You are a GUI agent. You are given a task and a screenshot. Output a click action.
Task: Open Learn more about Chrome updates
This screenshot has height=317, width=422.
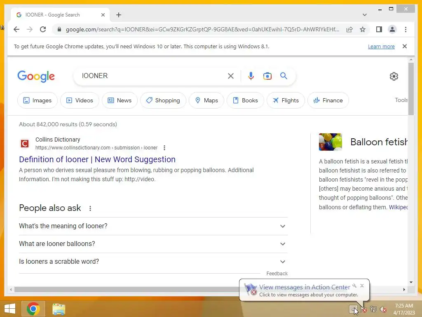pos(381,47)
